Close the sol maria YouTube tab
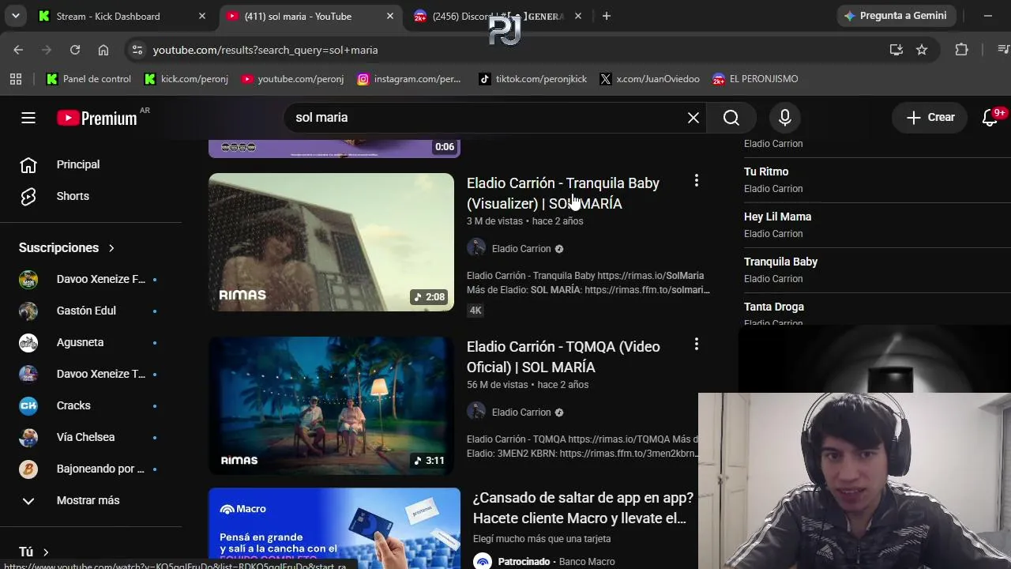Screen dimensions: 1011x569 point(390,16)
